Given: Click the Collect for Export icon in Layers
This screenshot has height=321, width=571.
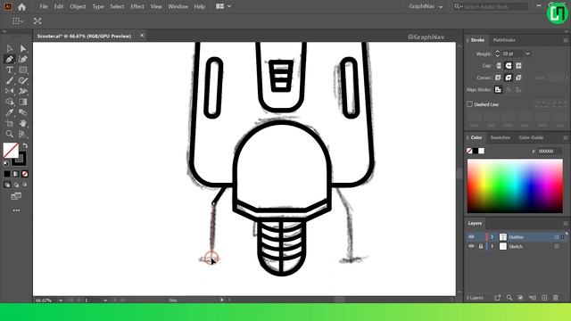Looking at the screenshot, I should tap(498, 298).
